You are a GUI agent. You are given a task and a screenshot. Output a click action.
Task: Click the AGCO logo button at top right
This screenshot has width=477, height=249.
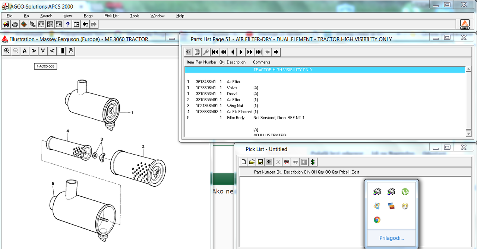(x=465, y=24)
